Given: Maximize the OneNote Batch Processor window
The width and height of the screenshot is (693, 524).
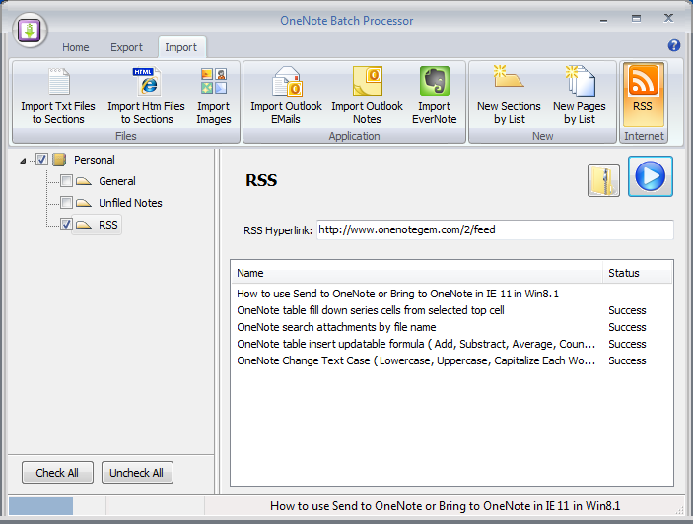Looking at the screenshot, I should [x=636, y=18].
